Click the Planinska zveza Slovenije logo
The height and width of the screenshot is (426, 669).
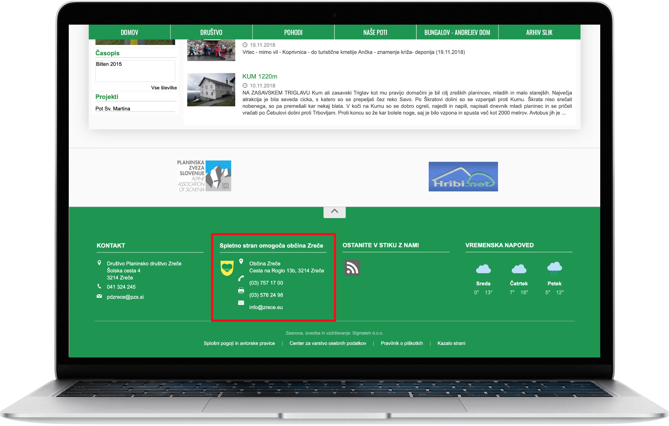click(204, 176)
